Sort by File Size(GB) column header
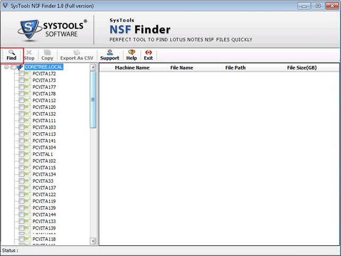Image resolution: width=341 pixels, height=256 pixels. pos(302,68)
